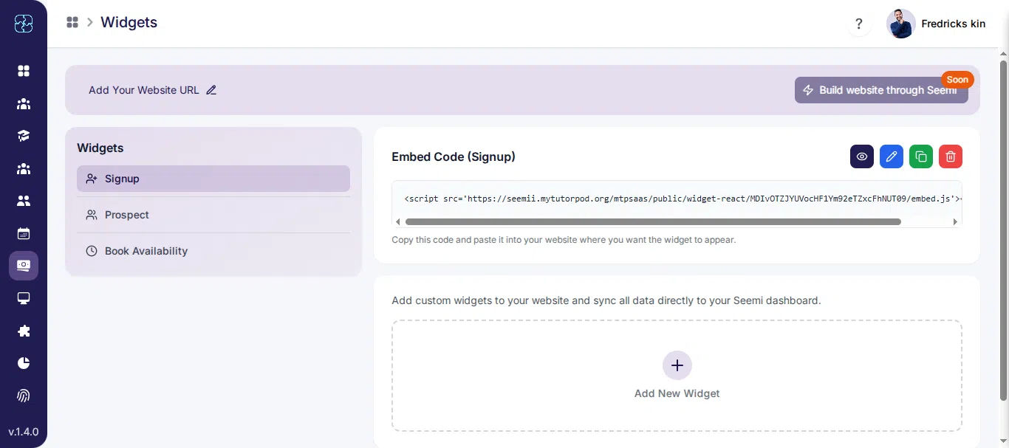Select the Prospect widget tab

pos(213,215)
